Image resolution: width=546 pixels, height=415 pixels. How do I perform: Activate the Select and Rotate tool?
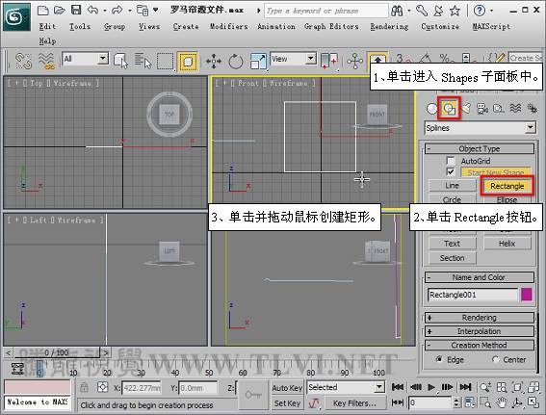tap(236, 62)
